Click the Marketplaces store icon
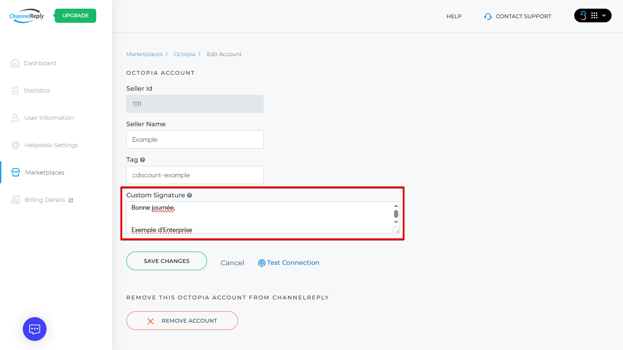Image resolution: width=623 pixels, height=350 pixels. point(16,172)
